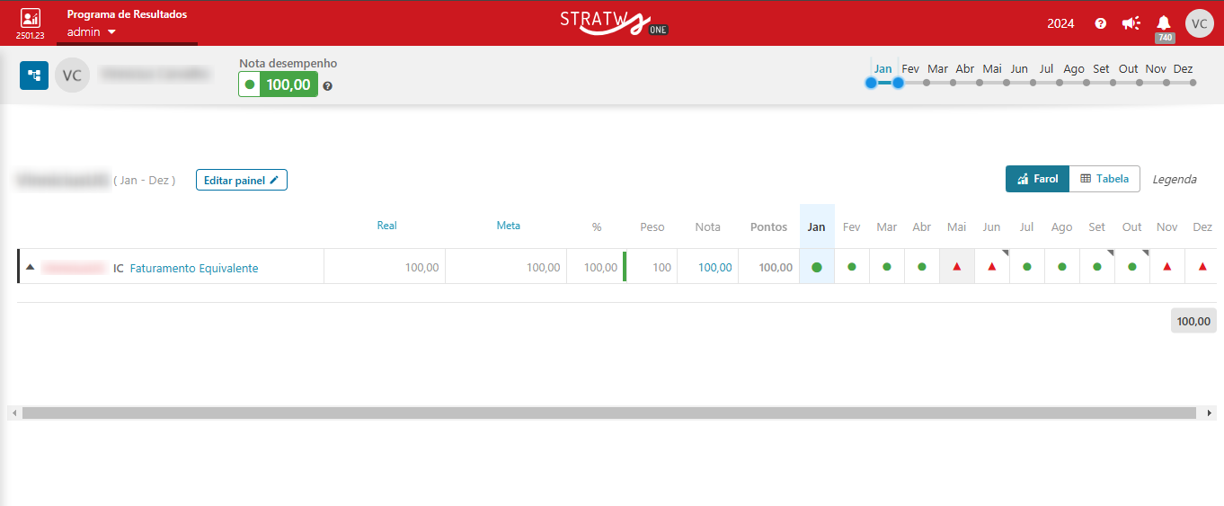Select Fev on the period slider
Viewport: 1224px width, 506px height.
(910, 68)
